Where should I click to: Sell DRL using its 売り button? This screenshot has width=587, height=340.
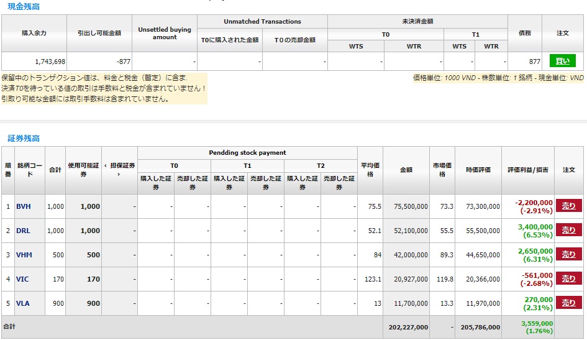click(x=568, y=230)
